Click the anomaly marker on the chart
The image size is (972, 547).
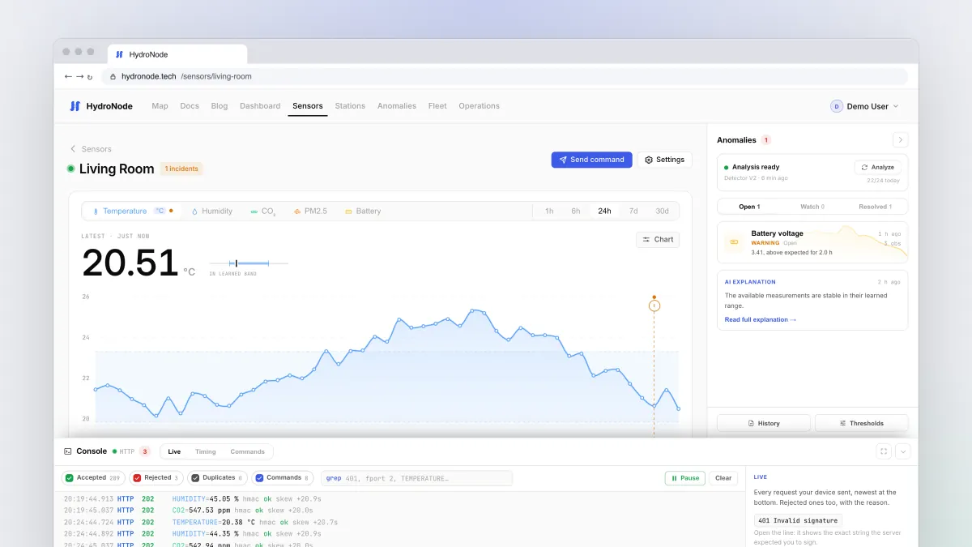[x=654, y=306]
